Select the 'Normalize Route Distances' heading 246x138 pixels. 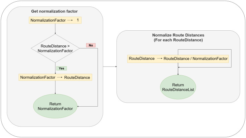click(178, 35)
